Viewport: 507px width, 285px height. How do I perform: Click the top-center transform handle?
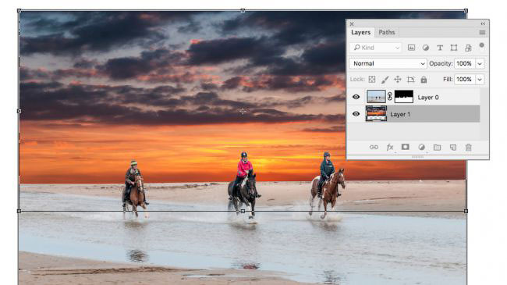pyautogui.click(x=243, y=11)
